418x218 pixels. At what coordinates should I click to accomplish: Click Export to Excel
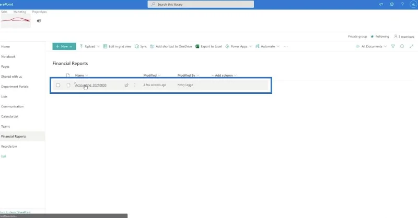coord(208,46)
